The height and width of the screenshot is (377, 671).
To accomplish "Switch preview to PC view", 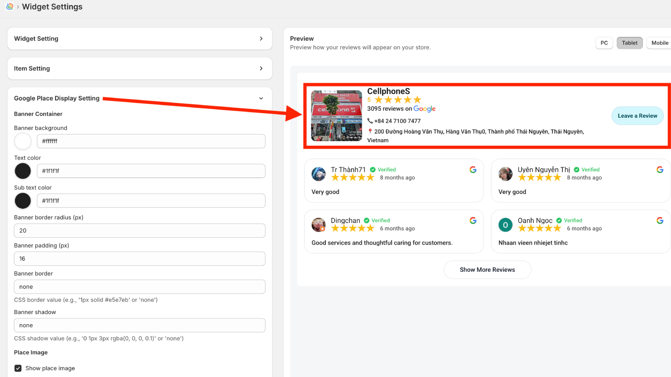I will pyautogui.click(x=604, y=43).
